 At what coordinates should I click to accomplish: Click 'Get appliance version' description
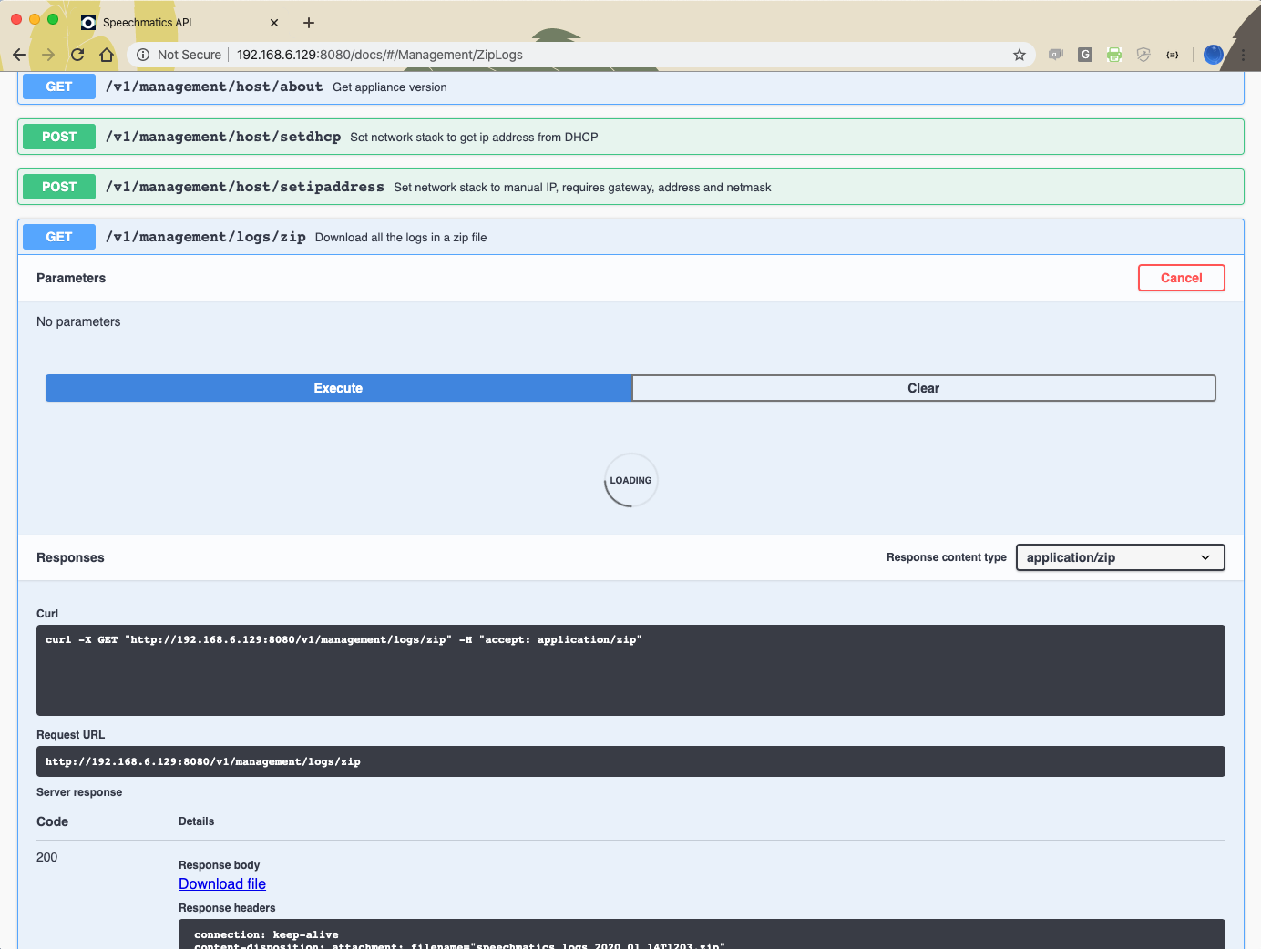[x=390, y=87]
